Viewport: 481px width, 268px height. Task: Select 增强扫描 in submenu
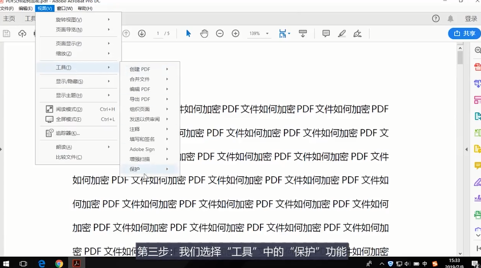[149, 159]
